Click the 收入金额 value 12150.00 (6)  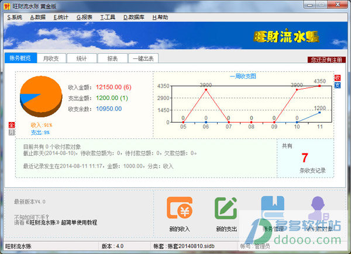coord(113,87)
